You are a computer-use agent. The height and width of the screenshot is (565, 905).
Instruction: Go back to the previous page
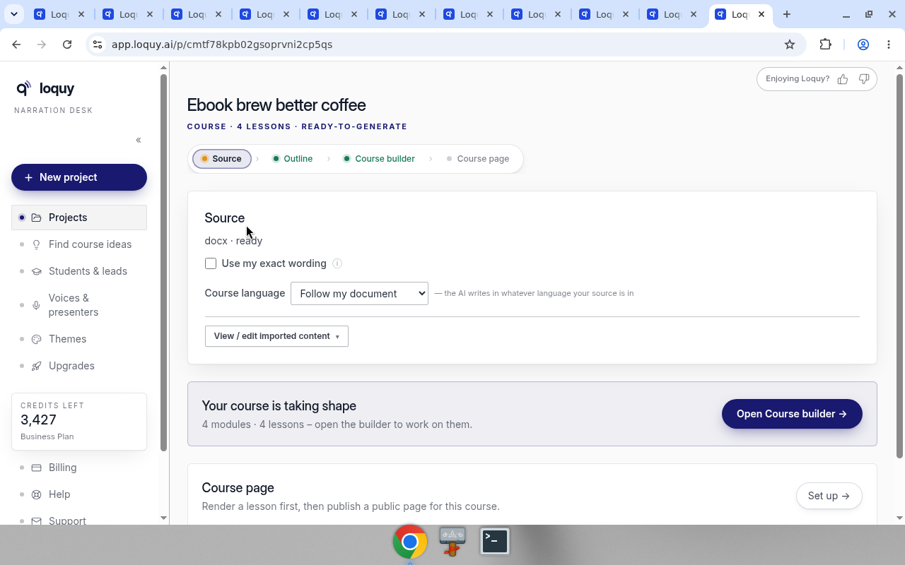tap(16, 44)
